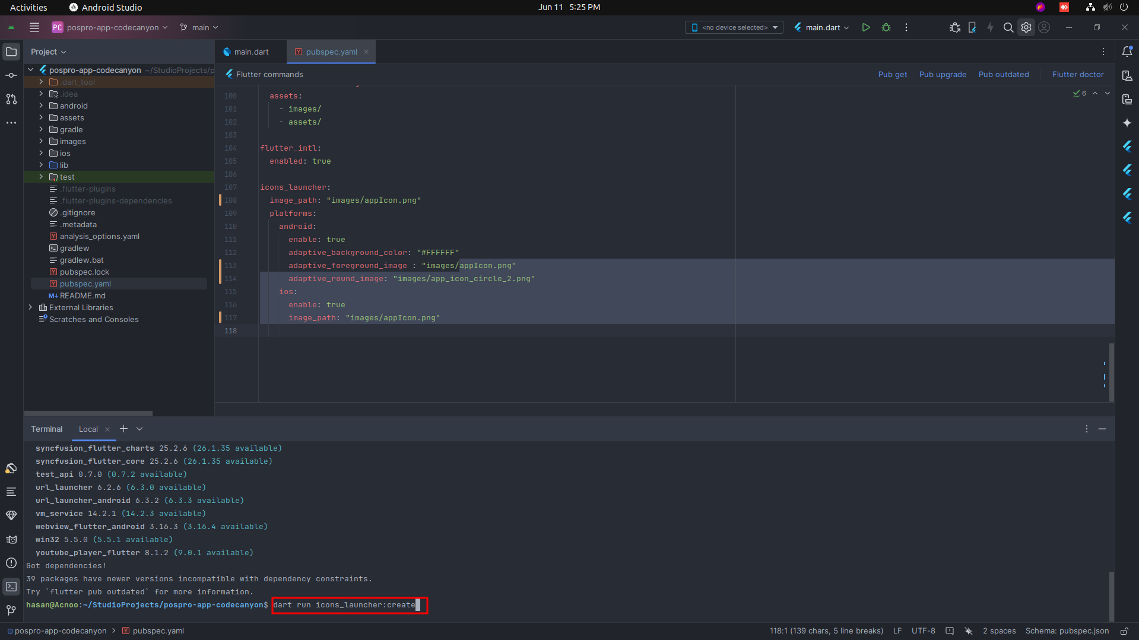Open the Terminal tool window icon

(x=11, y=587)
